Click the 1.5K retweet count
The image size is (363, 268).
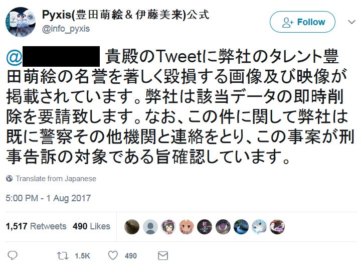tap(82, 256)
